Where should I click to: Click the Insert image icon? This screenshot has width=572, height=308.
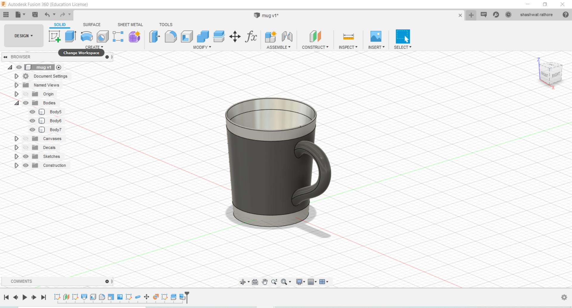coord(376,37)
